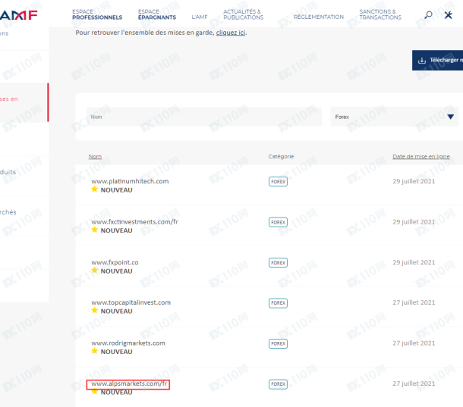Click the AMF logo
The height and width of the screenshot is (407, 463).
coord(19,14)
